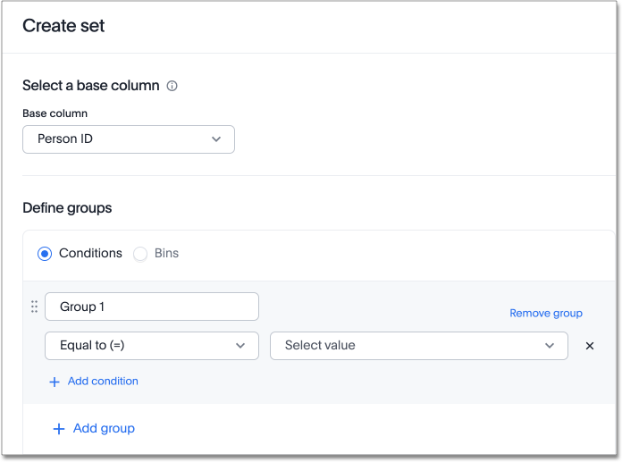Click the Base column field label
Image resolution: width=622 pixels, height=462 pixels.
55,113
